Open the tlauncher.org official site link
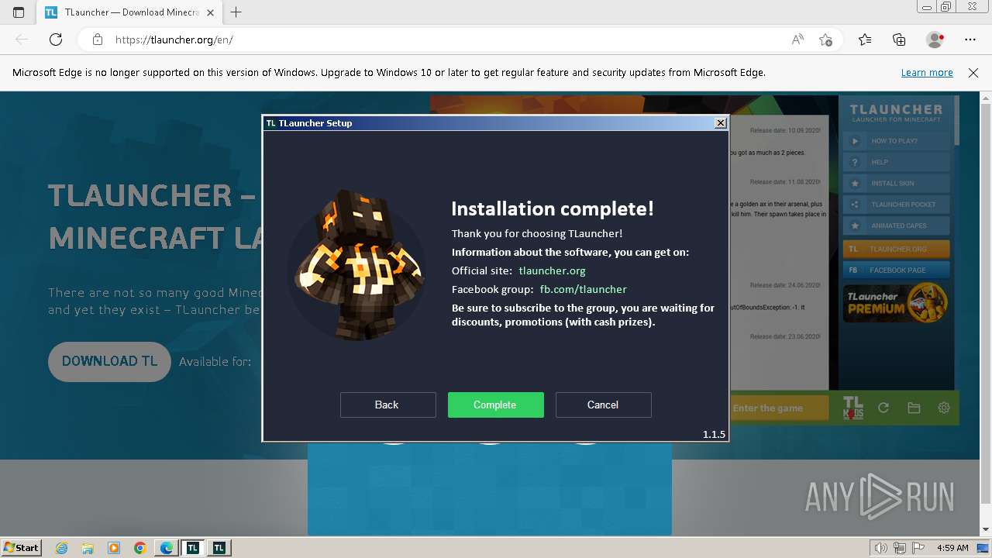This screenshot has height=558, width=992. pos(552,270)
